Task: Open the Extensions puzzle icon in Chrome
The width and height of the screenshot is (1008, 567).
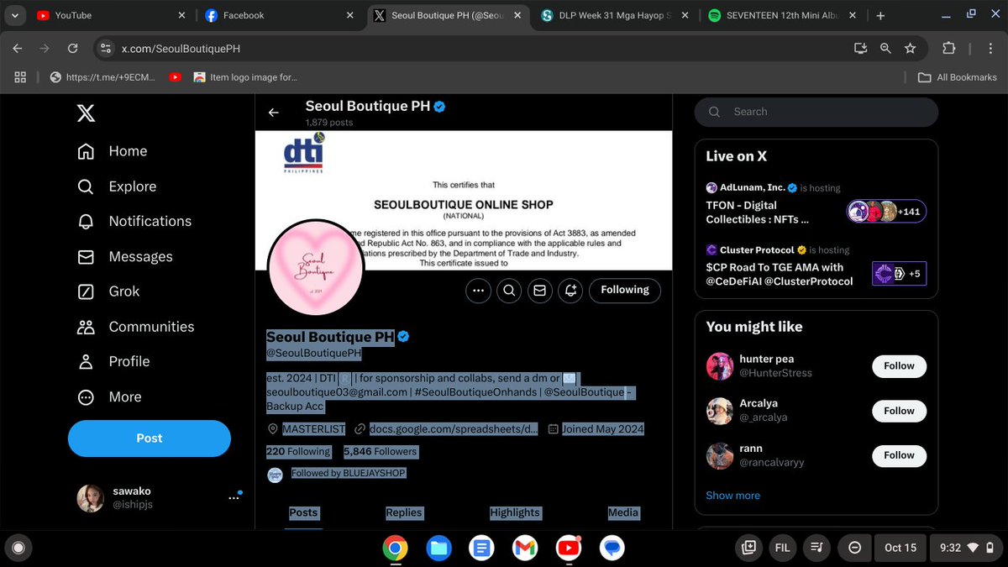Action: pyautogui.click(x=949, y=49)
